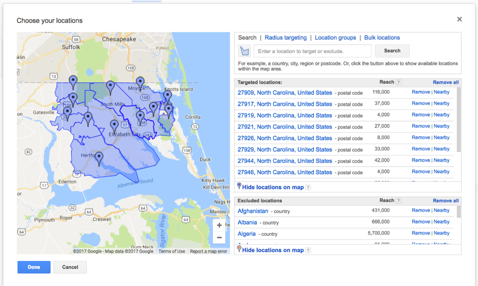The image size is (478, 286).
Task: Click the Elizabeth City map pin
Action: (114, 126)
